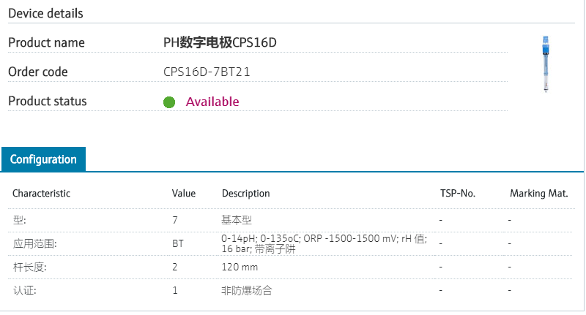The width and height of the screenshot is (586, 315).
Task: Click the Marking Mat. column header
Action: pyautogui.click(x=539, y=194)
